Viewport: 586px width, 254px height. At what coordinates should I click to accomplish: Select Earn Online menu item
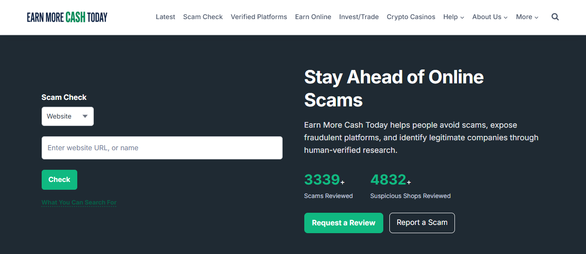coord(313,17)
